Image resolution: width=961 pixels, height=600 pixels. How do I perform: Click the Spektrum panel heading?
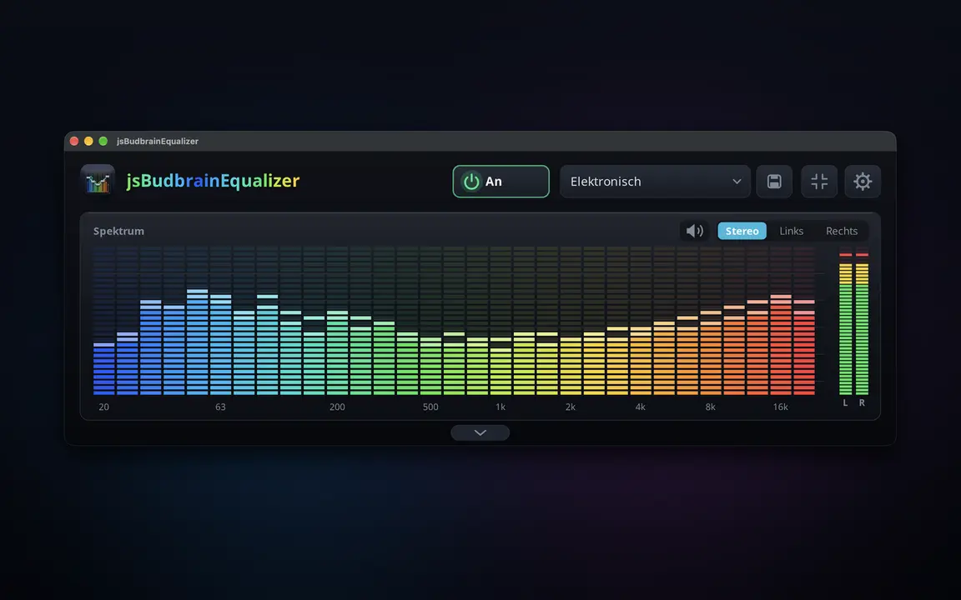[119, 231]
